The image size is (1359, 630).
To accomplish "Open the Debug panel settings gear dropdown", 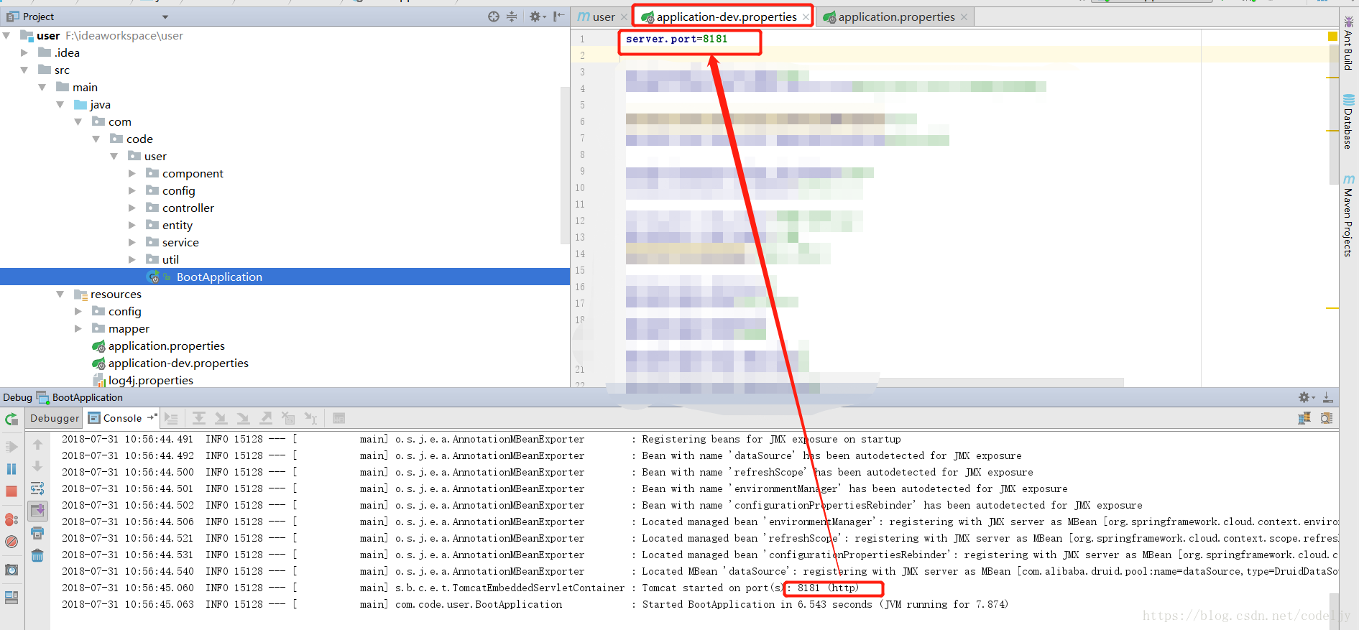I will pos(1307,397).
